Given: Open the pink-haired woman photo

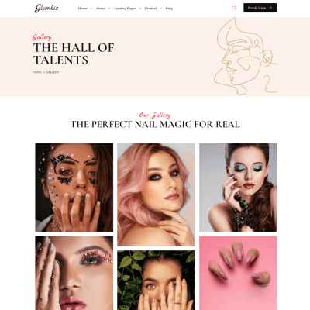Looking at the screenshot, I should [x=156, y=195].
